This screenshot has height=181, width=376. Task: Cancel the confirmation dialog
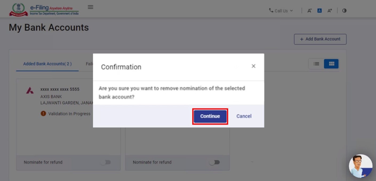pos(244,116)
